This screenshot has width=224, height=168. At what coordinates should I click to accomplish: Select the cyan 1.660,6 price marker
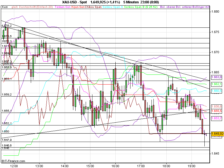pyautogui.click(x=216, y=90)
